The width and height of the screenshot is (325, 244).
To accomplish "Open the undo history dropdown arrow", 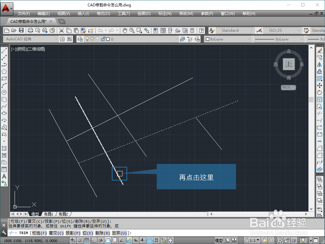I will tap(106, 30).
